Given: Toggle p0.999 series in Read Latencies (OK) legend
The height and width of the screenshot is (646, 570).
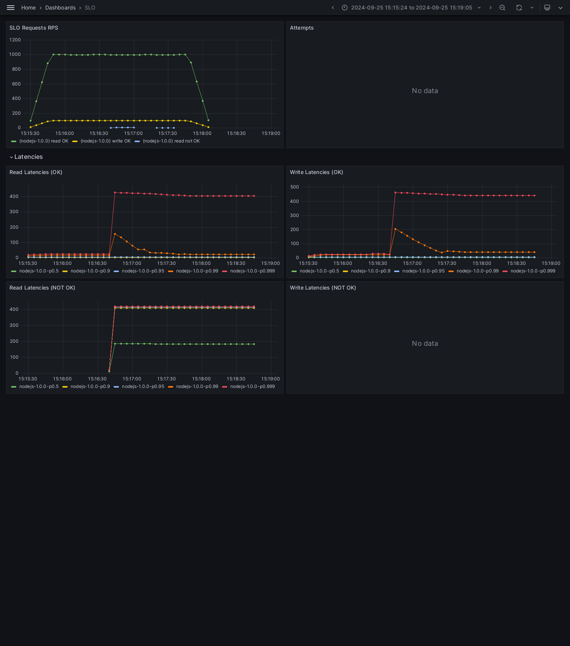Looking at the screenshot, I should point(252,271).
